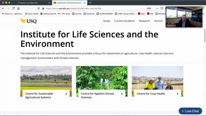Screen dimensions: 206x116
Task: Click the browser back arrow button
Action: click(x=3, y=8)
